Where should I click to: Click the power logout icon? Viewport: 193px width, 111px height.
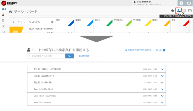click(x=189, y=3)
